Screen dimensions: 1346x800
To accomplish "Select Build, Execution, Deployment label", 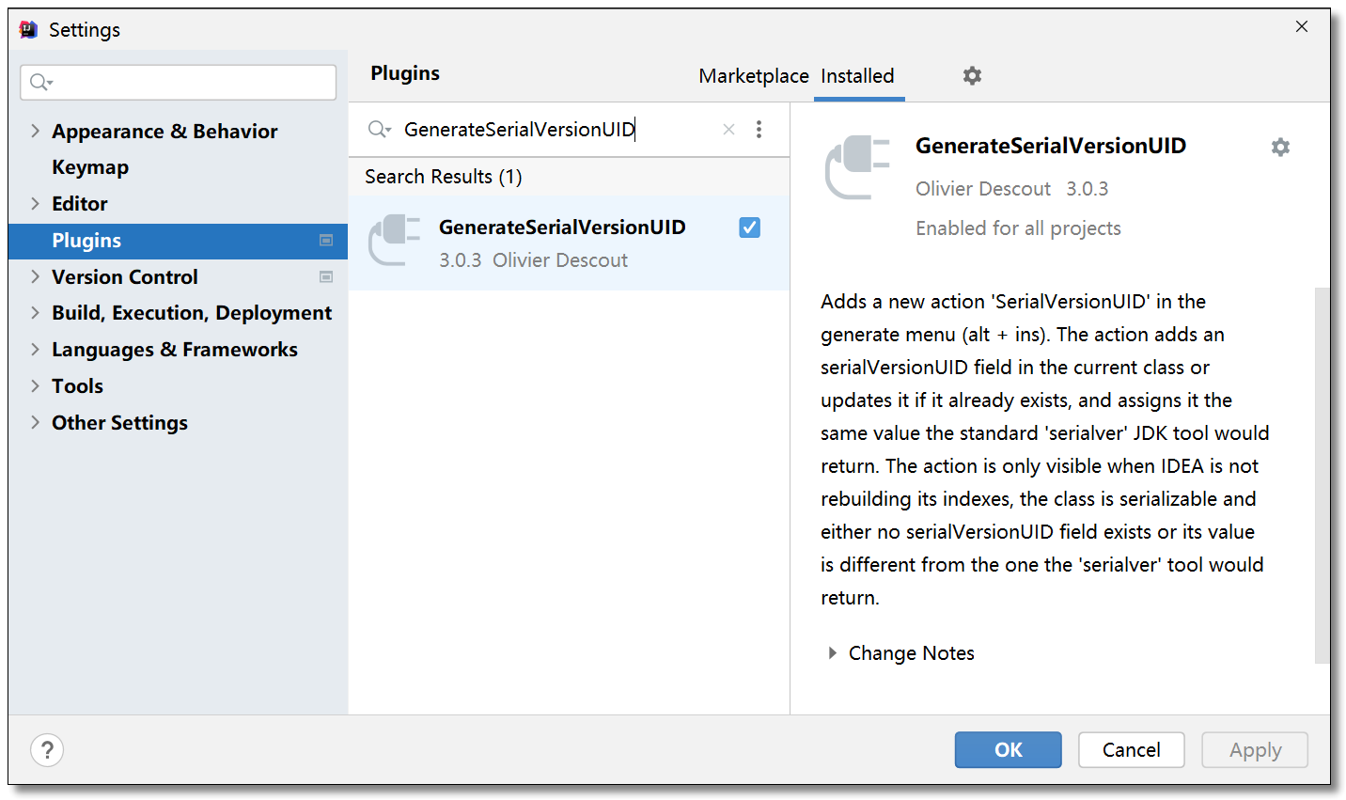I will tap(192, 313).
